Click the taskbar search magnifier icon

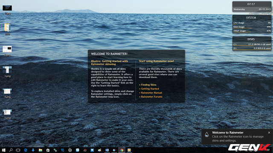(x=11, y=150)
